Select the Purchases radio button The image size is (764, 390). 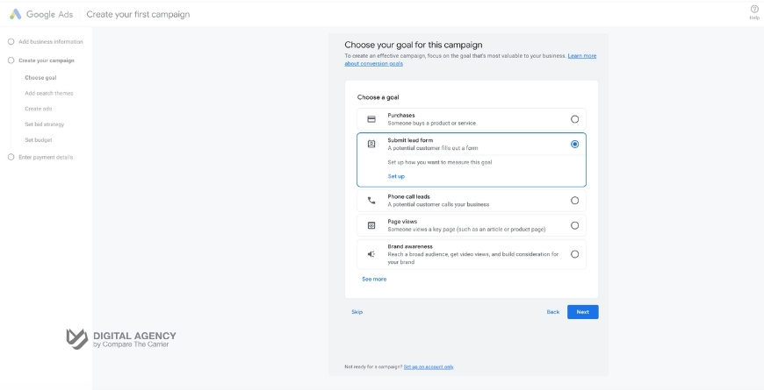pos(574,119)
